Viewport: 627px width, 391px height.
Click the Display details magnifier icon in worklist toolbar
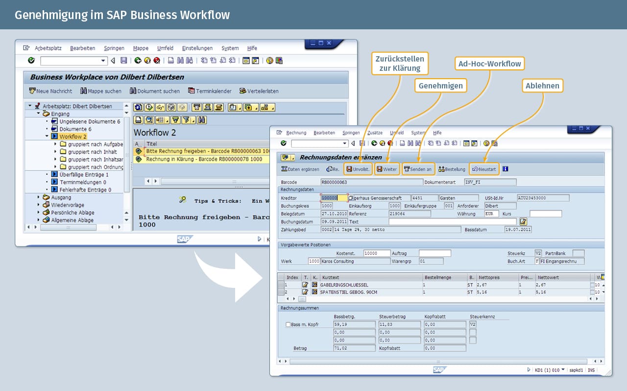[x=149, y=120]
